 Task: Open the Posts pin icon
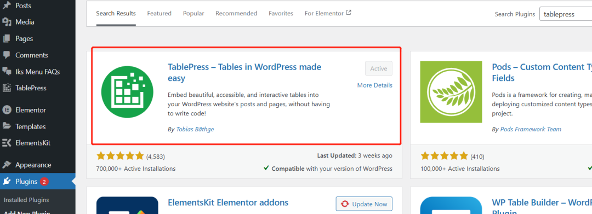click(7, 5)
